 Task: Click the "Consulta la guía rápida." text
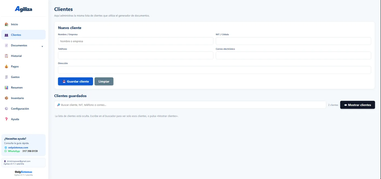click(x=17, y=143)
